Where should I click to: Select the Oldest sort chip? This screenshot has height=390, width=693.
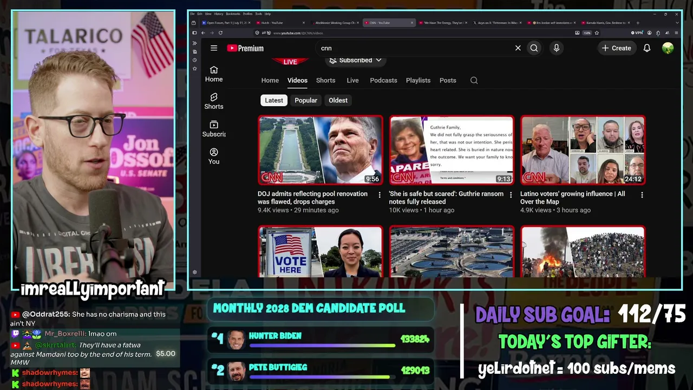pos(338,100)
